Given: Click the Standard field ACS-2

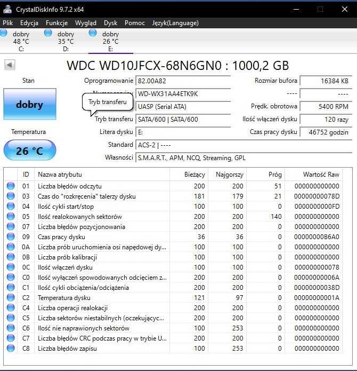Looking at the screenshot, I should click(x=244, y=145).
